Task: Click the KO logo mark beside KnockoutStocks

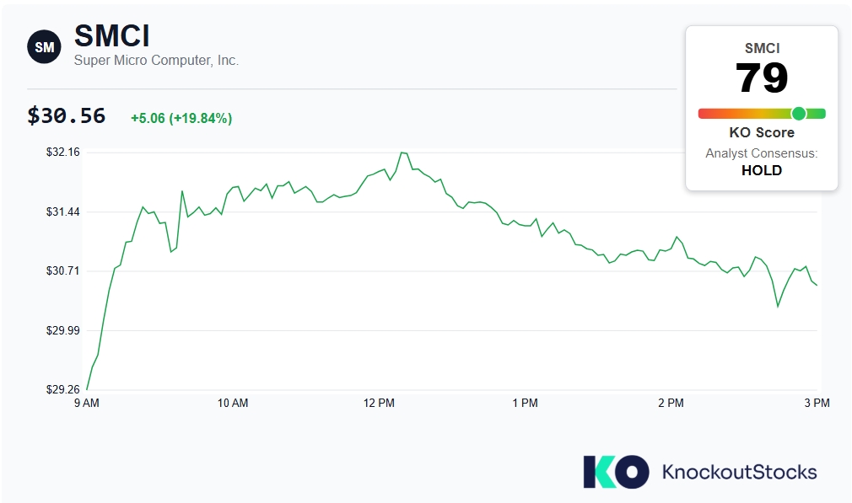Action: [616, 472]
